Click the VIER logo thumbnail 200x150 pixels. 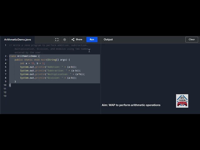182,101
